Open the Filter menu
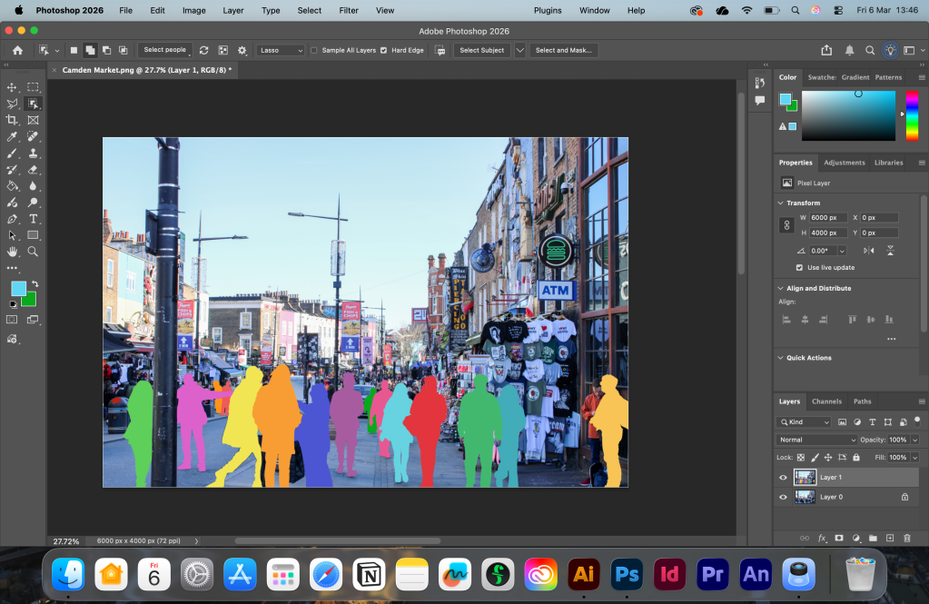This screenshot has height=604, width=929. point(349,10)
